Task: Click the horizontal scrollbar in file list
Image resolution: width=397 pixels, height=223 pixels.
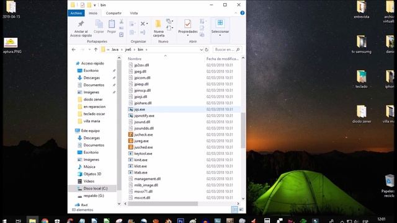Action: (x=163, y=204)
